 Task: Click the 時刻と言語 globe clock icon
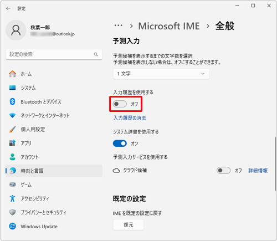[x=12, y=171]
